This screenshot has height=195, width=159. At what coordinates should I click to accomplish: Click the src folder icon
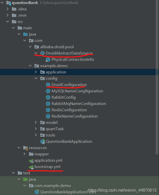[x=14, y=22]
